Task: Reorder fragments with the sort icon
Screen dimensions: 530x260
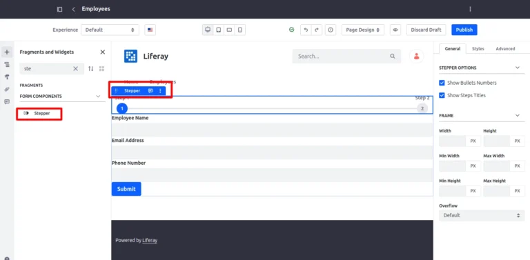Action: (x=90, y=68)
